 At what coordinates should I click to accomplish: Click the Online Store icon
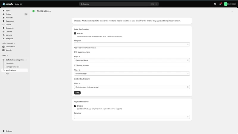[4, 47]
